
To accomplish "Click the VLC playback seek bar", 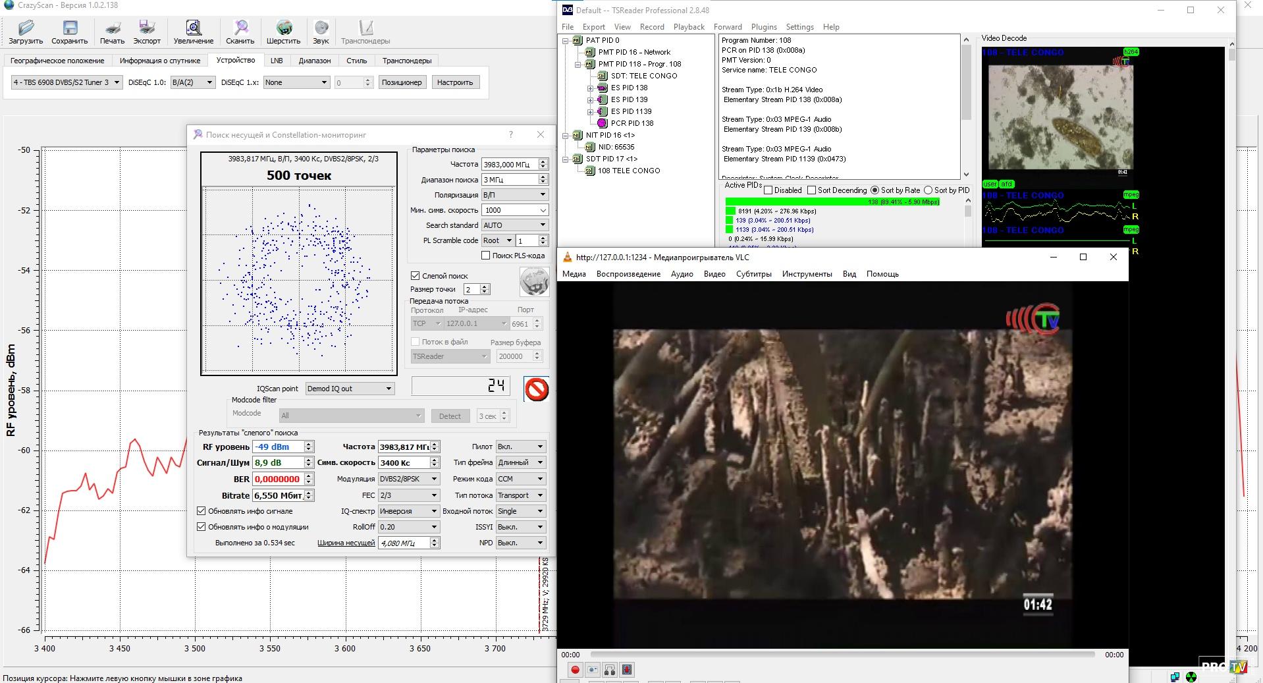I will (842, 655).
